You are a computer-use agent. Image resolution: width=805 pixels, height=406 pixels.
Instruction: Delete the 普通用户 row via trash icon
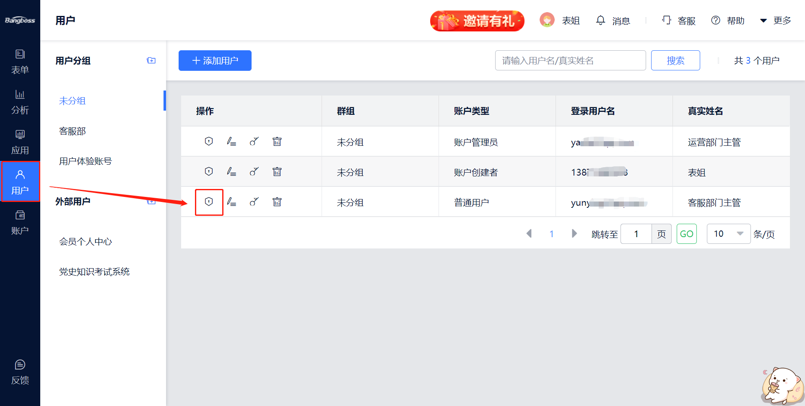click(x=277, y=202)
